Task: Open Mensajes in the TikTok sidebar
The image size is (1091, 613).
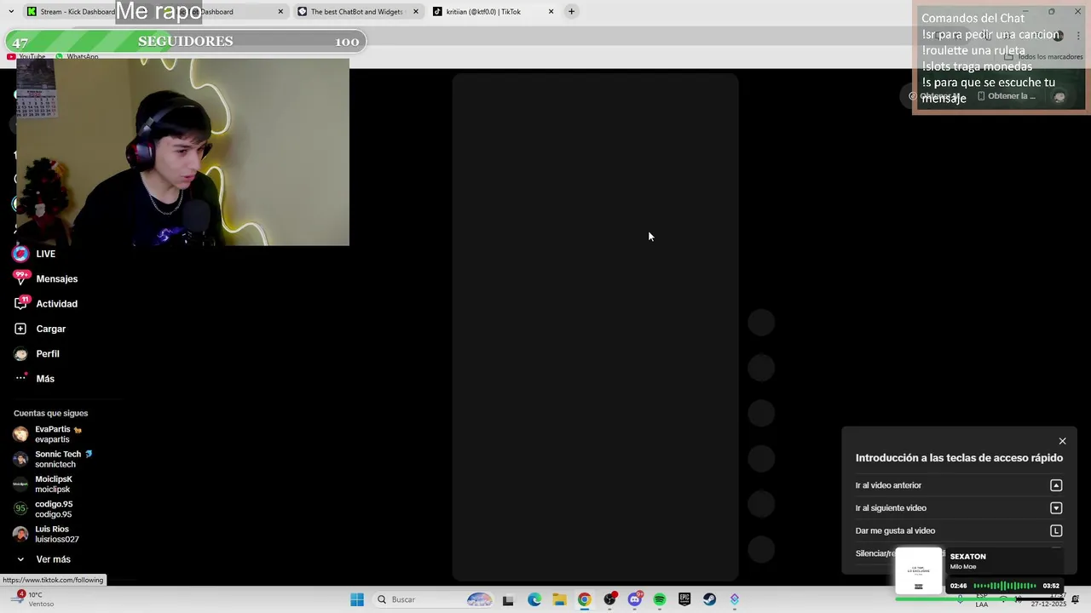Action: (45, 278)
